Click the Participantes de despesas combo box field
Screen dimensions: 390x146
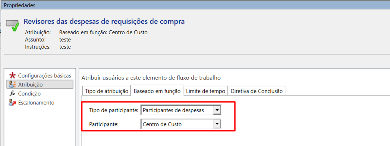(x=177, y=110)
